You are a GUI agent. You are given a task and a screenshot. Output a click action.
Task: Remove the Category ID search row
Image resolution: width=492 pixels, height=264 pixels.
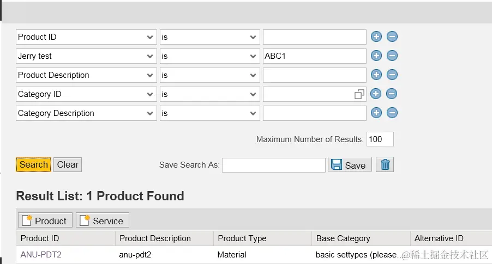391,94
